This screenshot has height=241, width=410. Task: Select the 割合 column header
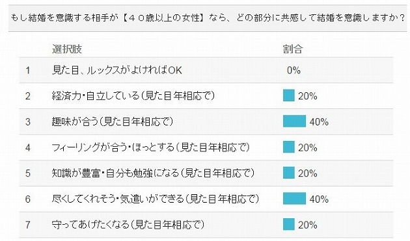(x=293, y=49)
